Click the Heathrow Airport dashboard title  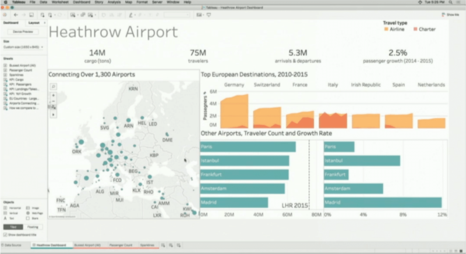(x=113, y=32)
